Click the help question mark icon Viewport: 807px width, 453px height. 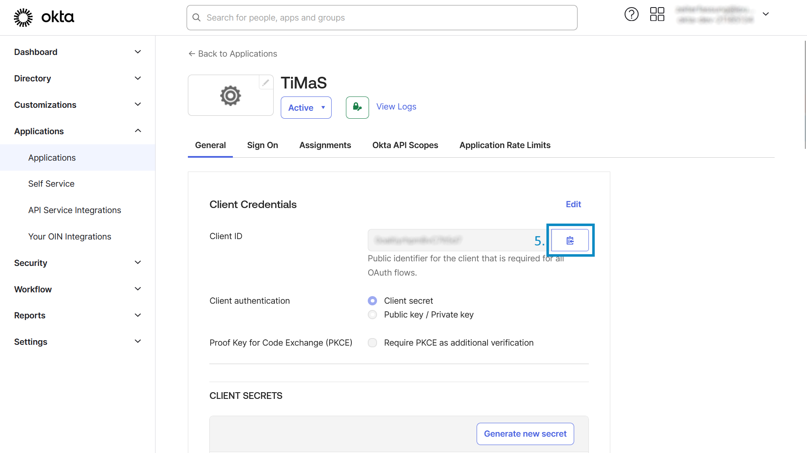point(631,14)
